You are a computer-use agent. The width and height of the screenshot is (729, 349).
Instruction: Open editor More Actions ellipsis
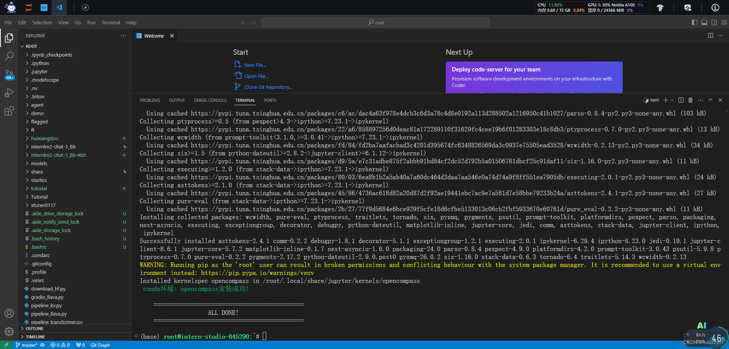tap(720, 35)
